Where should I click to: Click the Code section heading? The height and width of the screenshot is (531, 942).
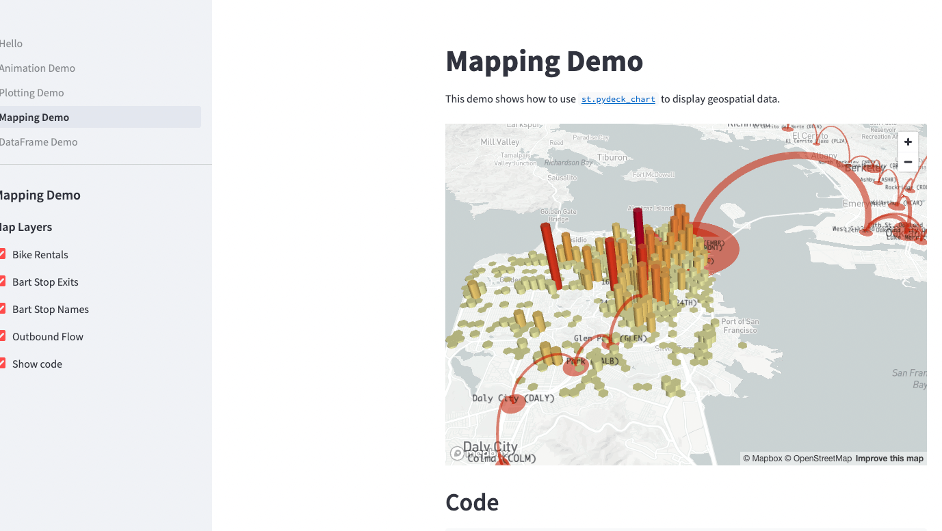pos(472,502)
